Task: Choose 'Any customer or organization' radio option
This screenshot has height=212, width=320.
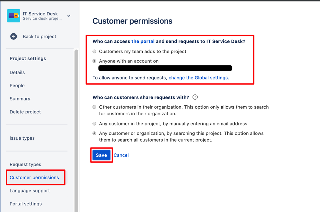Action: (x=94, y=133)
